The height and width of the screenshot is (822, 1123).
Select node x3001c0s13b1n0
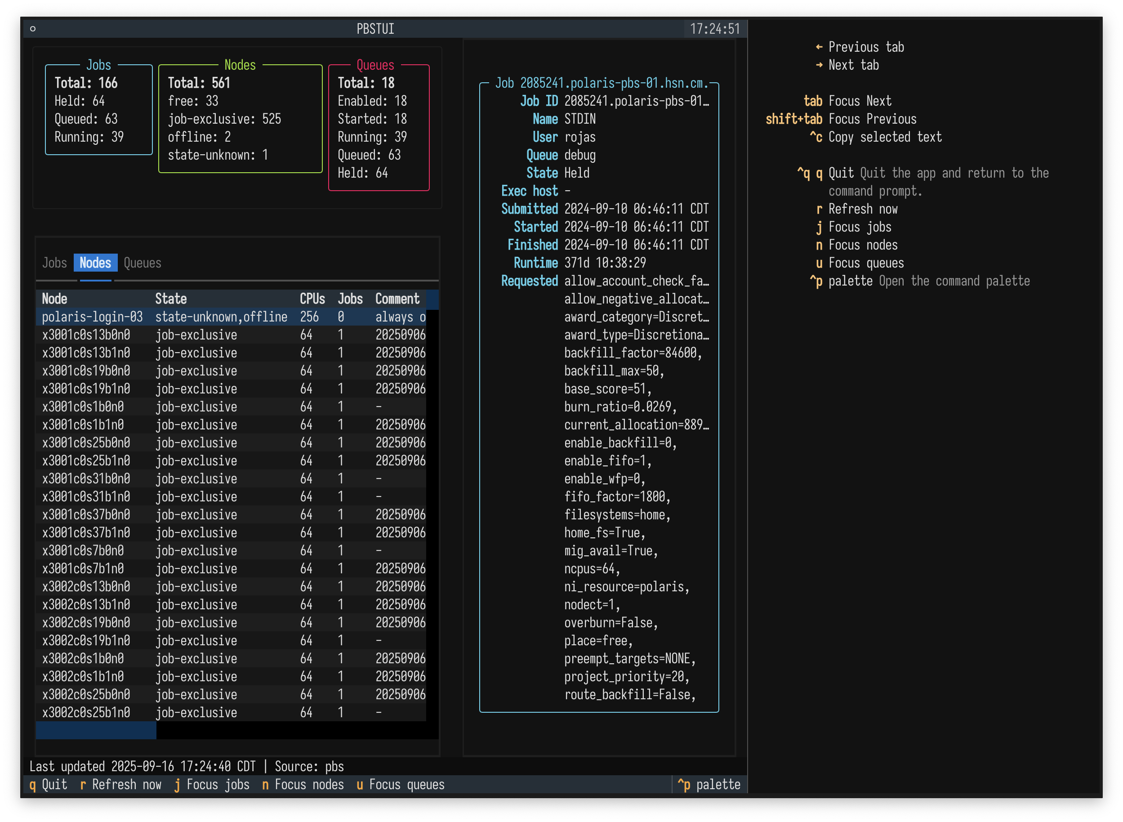(x=231, y=353)
